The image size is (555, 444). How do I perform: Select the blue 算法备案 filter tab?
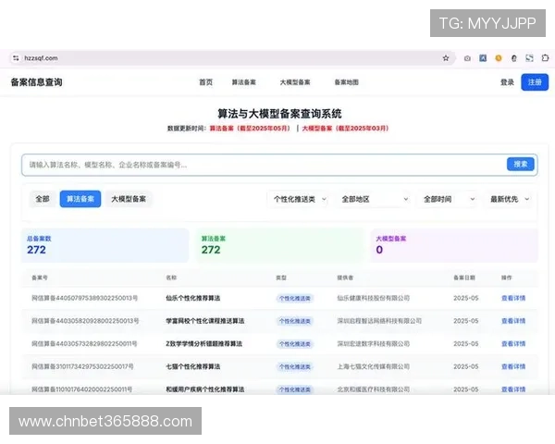coord(80,199)
